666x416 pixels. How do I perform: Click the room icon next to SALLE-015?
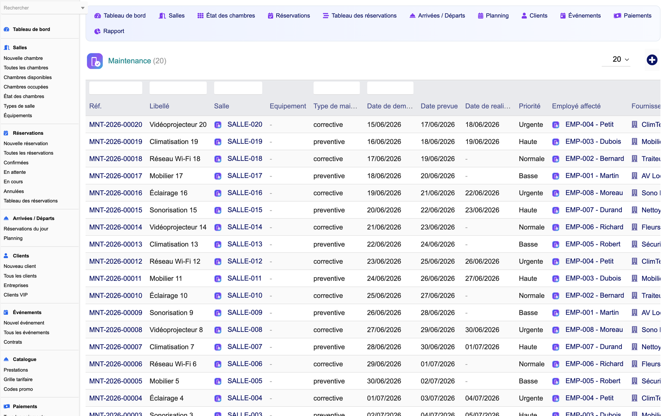(x=218, y=210)
